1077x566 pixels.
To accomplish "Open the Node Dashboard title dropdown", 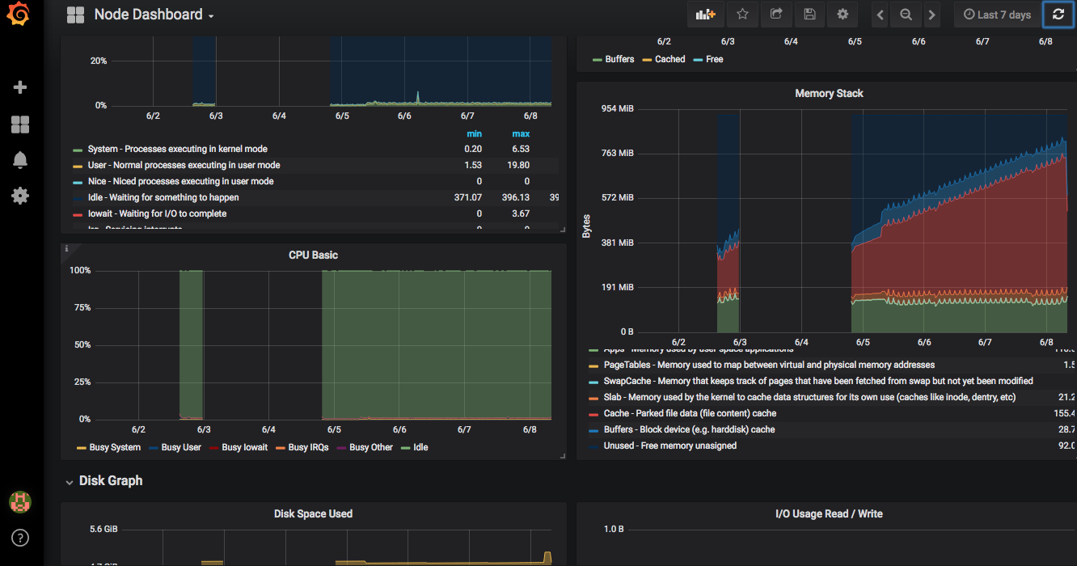I will (x=154, y=15).
